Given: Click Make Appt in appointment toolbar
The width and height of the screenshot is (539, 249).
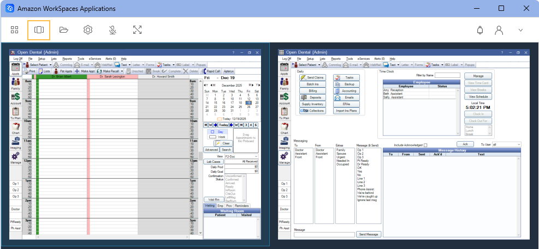Looking at the screenshot, I should (85, 71).
